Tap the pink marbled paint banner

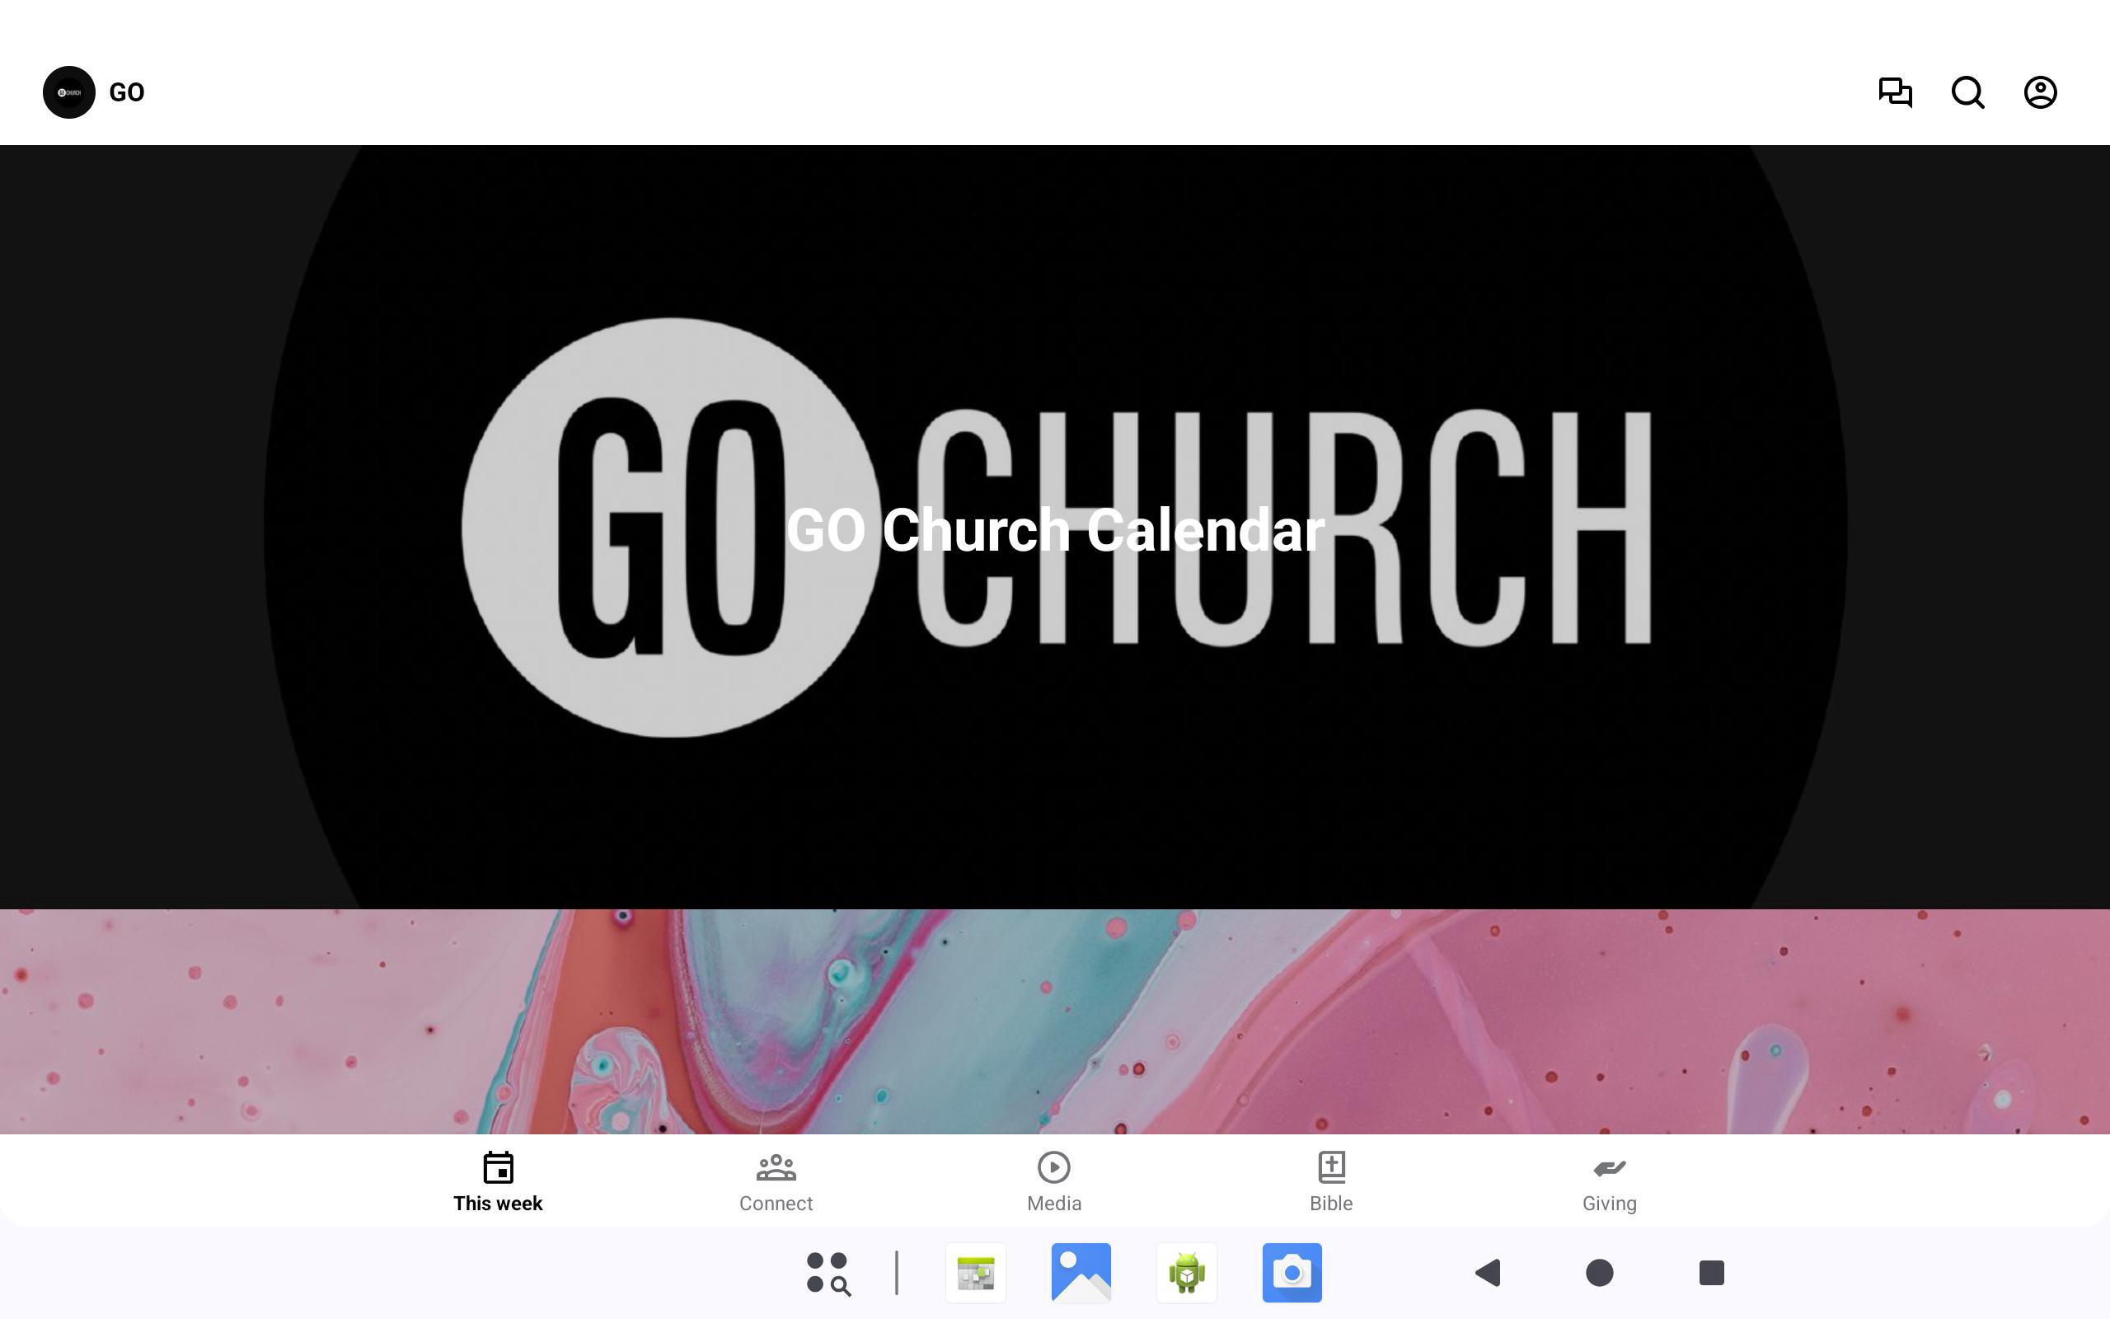tap(1055, 1021)
